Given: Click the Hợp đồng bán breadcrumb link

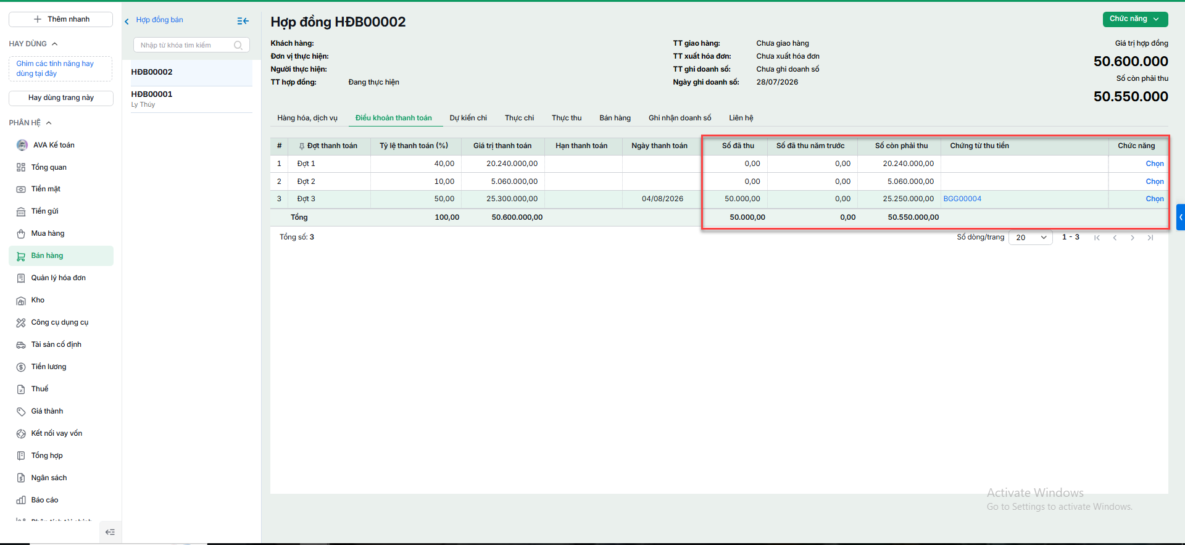Looking at the screenshot, I should [x=160, y=20].
